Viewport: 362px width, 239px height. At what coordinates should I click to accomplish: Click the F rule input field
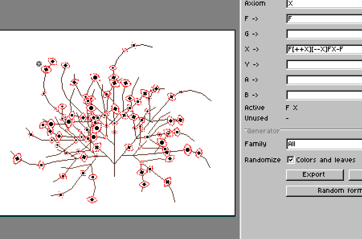pyautogui.click(x=324, y=19)
